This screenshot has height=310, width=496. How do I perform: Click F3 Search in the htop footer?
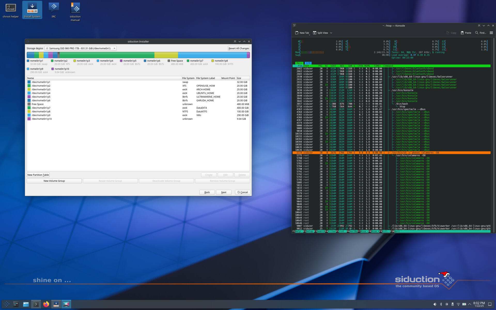coord(319,231)
